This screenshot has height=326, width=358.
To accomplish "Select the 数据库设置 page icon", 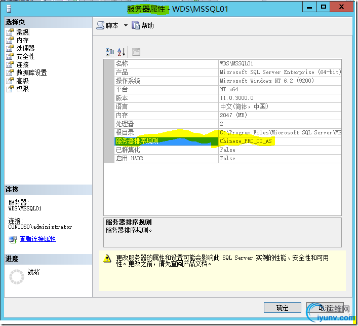I will pyautogui.click(x=10, y=73).
